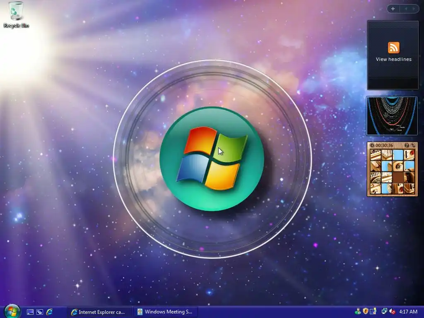The image size is (424, 318).
Task: Switch to the Internet Explorer taskbar window
Action: coord(99,312)
